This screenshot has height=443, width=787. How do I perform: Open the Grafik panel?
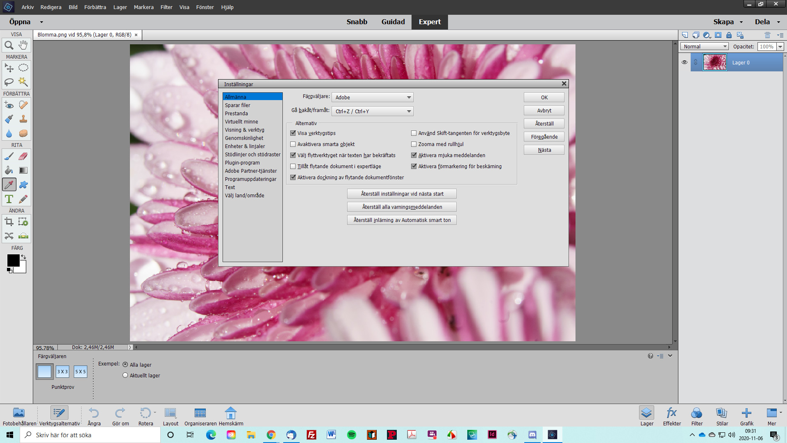click(x=746, y=414)
